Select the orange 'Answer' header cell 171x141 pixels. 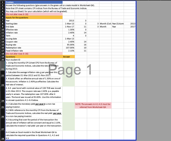(69, 57)
